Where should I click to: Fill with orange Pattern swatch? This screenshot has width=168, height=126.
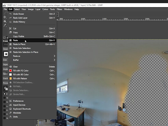coord(10,79)
